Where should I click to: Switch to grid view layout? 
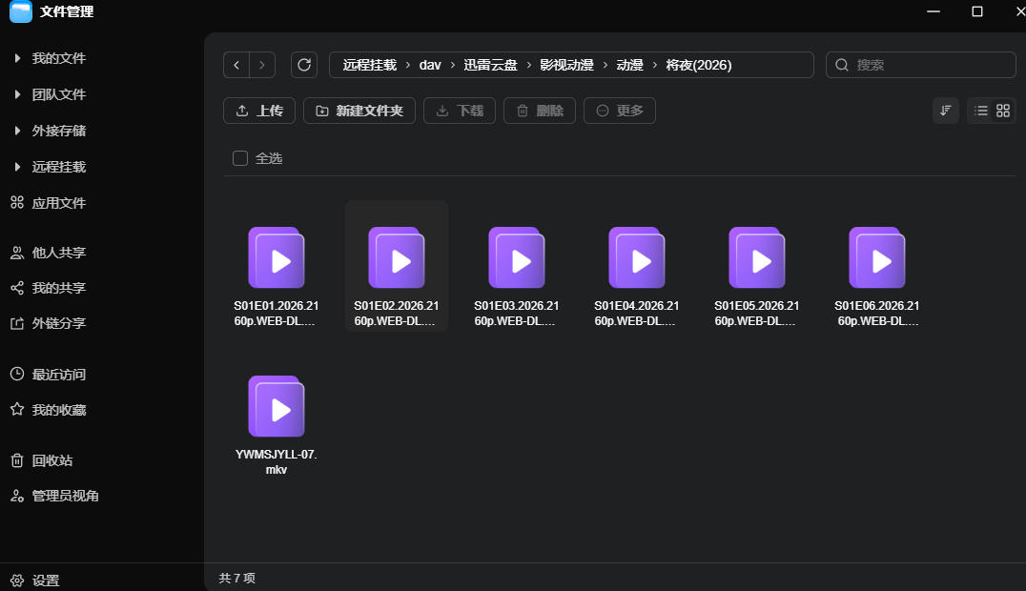coord(1003,111)
